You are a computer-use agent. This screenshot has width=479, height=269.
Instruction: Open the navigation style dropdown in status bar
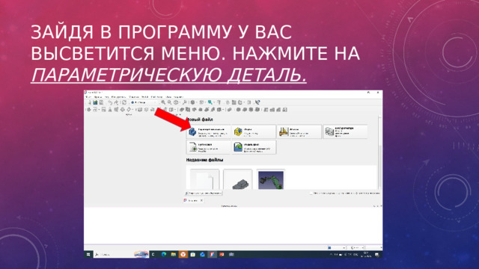coord(336,247)
